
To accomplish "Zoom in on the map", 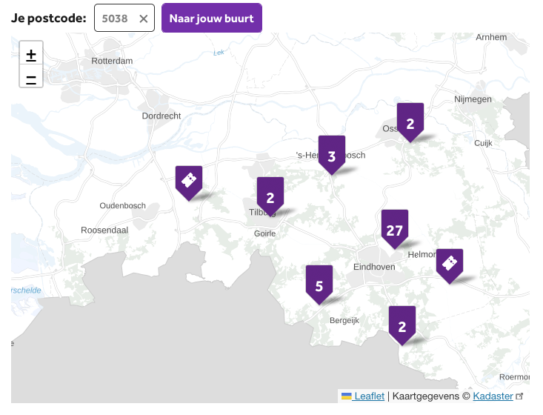I will tap(31, 55).
